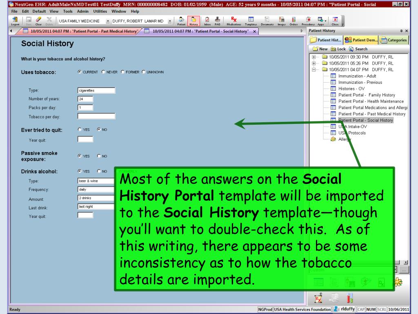418x314 pixels.
Task: Select YES for Drinks alcohol
Action: (80, 171)
